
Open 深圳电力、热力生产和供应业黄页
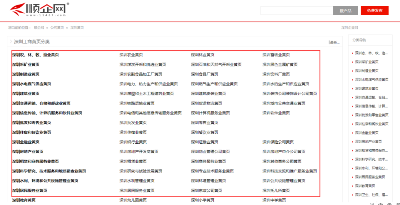click(x=149, y=84)
